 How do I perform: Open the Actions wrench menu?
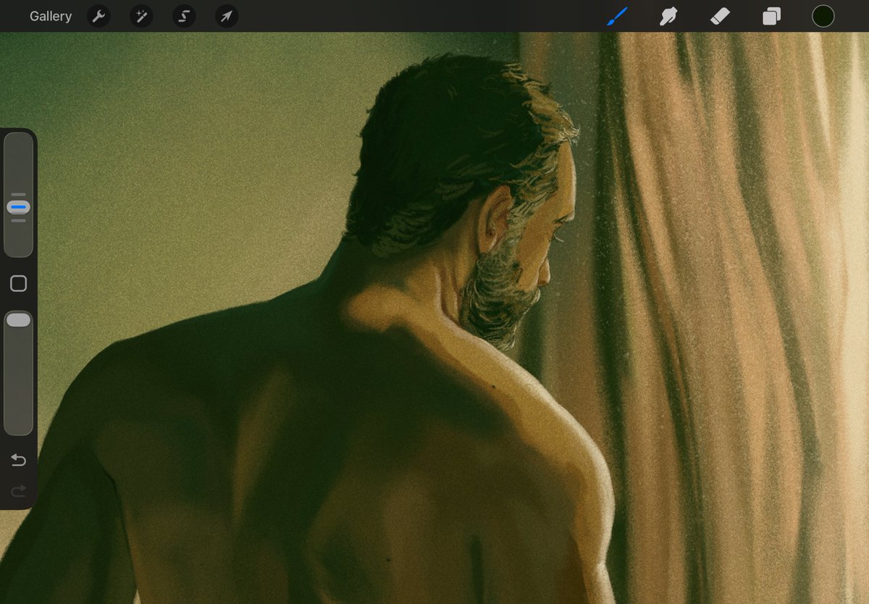click(x=98, y=16)
